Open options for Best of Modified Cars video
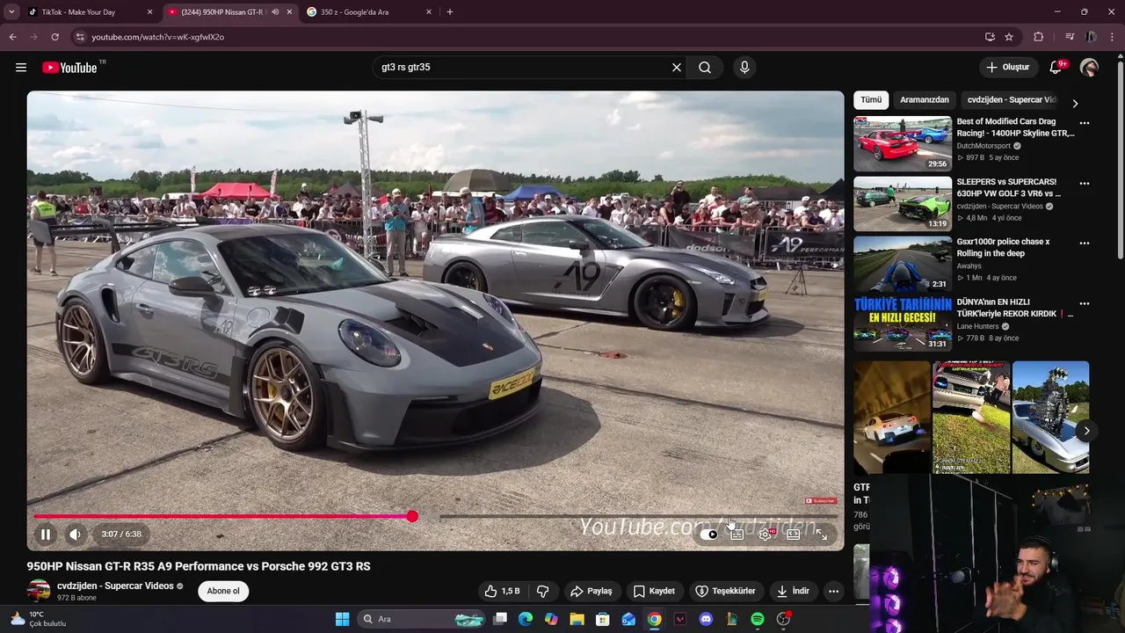Viewport: 1125px width, 633px height. point(1085,123)
